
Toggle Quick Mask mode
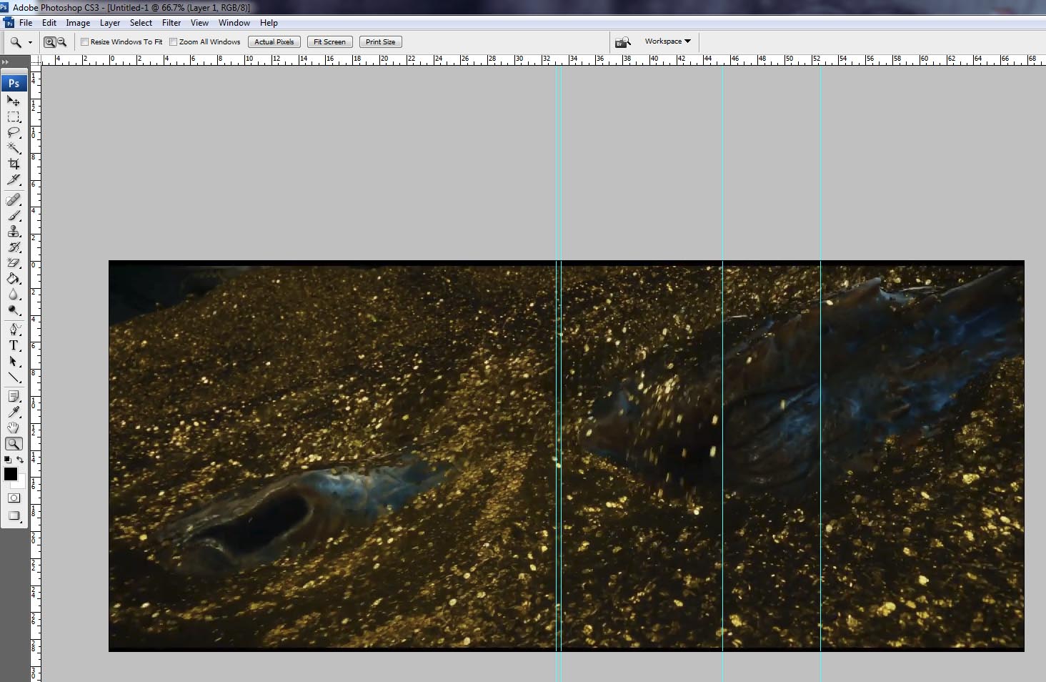point(14,498)
